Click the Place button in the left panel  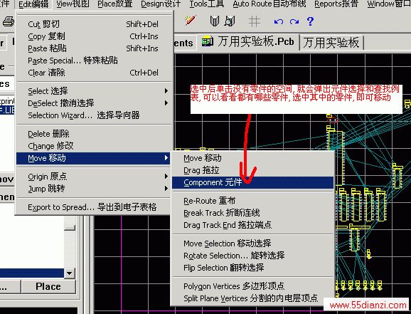48,286
